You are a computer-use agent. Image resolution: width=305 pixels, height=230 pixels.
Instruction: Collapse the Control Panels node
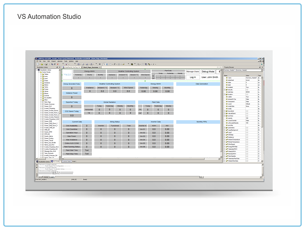[39, 72]
